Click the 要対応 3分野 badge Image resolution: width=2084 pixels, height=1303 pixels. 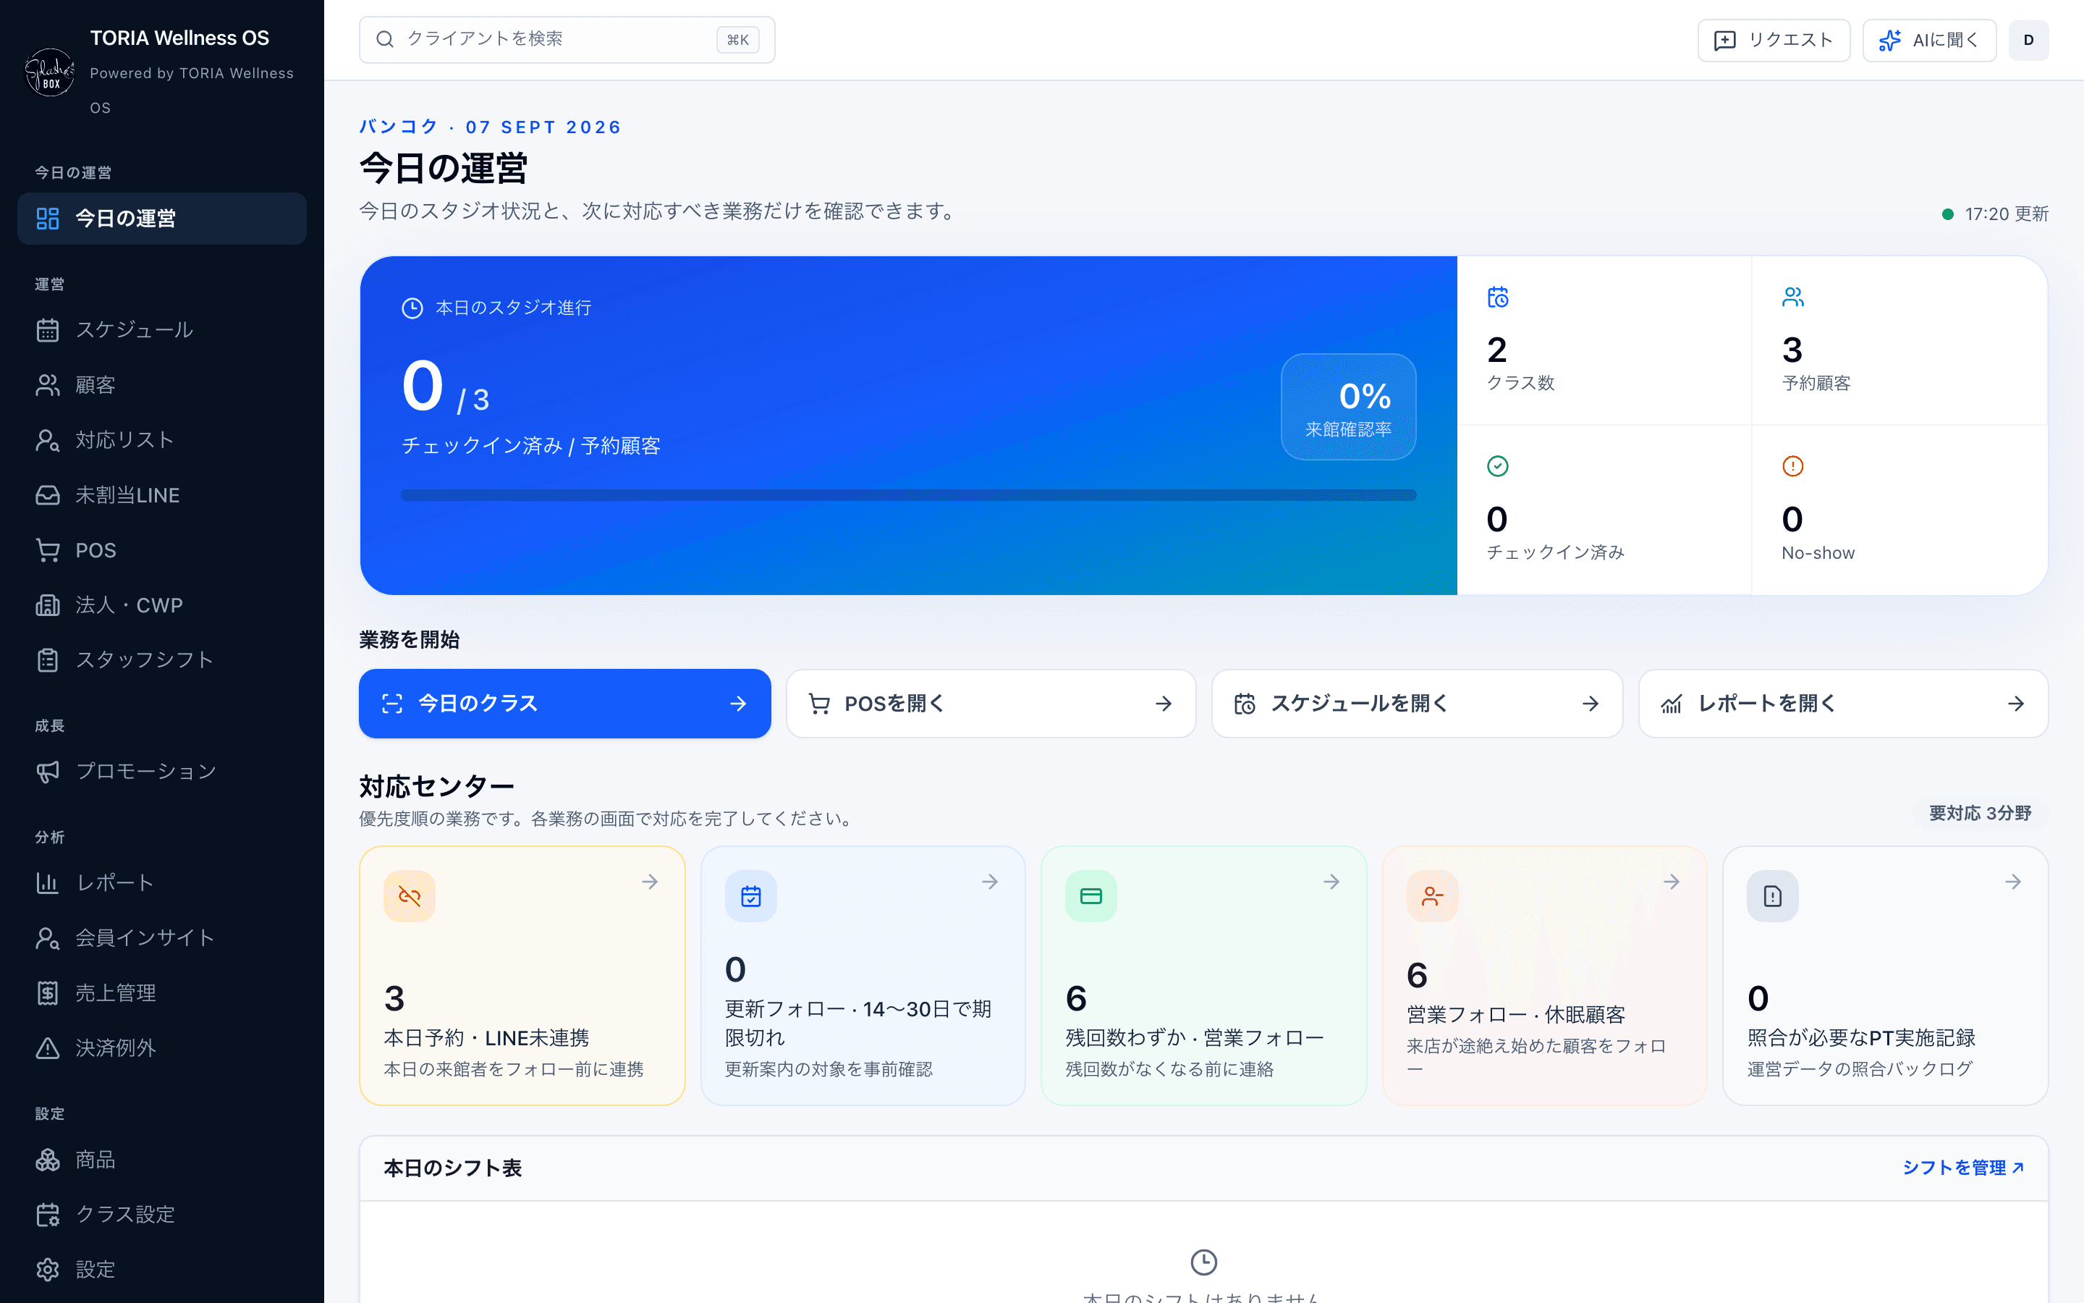pos(1980,814)
